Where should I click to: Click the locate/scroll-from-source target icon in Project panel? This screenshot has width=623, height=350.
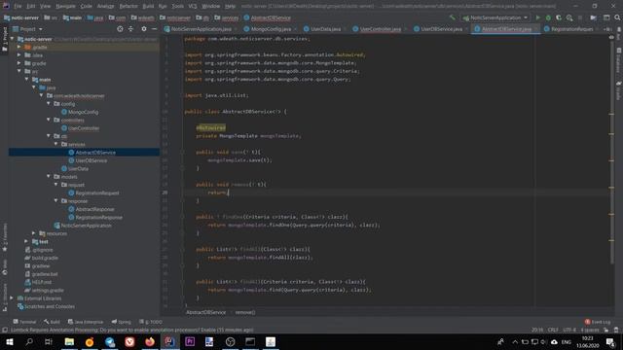pyautogui.click(x=120, y=29)
